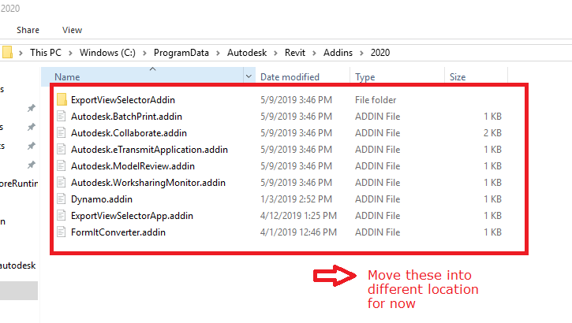Click FormItConverter.addin's date 4/1/2019 12:46 PM
Image resolution: width=572 pixels, height=323 pixels.
(298, 232)
